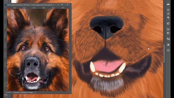The width and height of the screenshot is (174, 98).
Task: Click the painted pink tongue
Action: [x=108, y=66]
